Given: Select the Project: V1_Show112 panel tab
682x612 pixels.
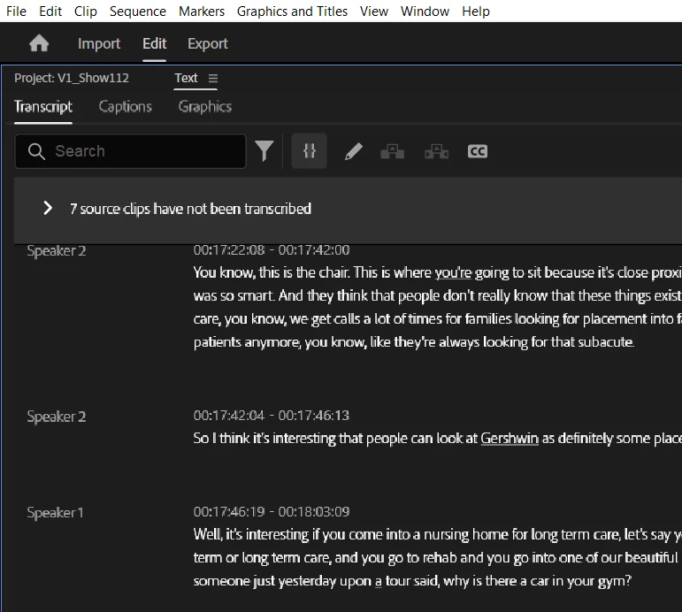Looking at the screenshot, I should click(72, 78).
